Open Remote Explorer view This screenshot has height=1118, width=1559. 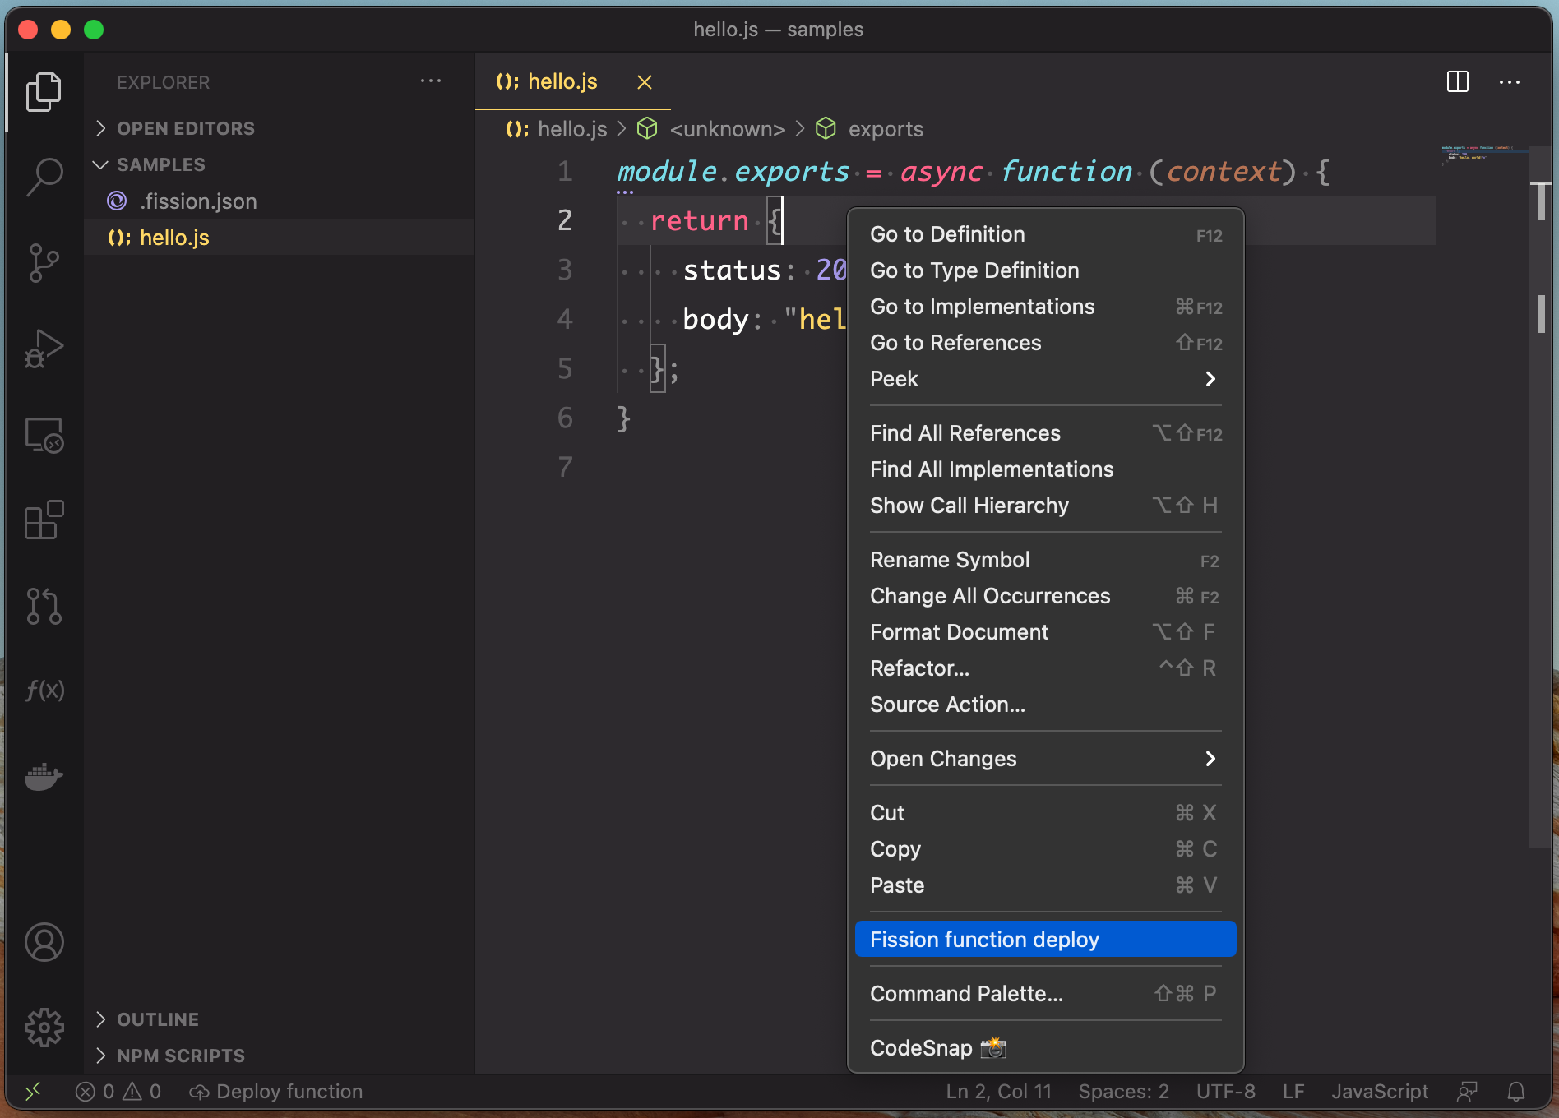click(44, 435)
